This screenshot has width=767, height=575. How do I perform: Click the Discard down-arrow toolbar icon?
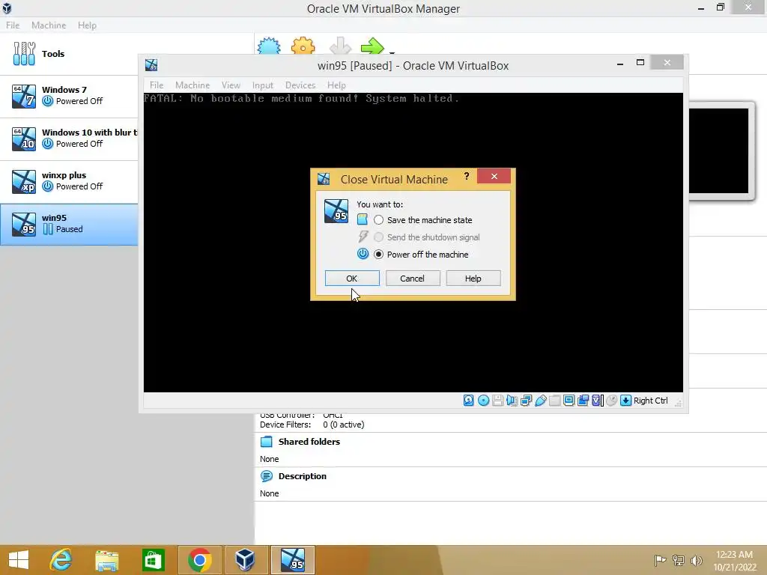click(x=340, y=46)
